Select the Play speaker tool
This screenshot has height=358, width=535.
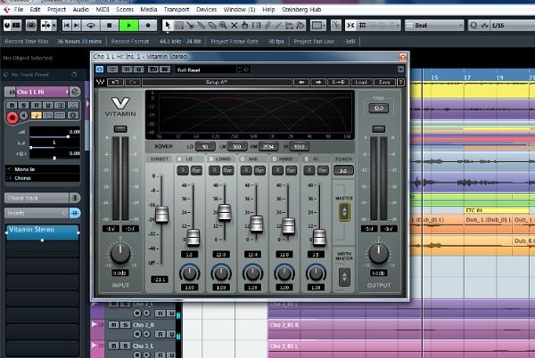(x=300, y=25)
